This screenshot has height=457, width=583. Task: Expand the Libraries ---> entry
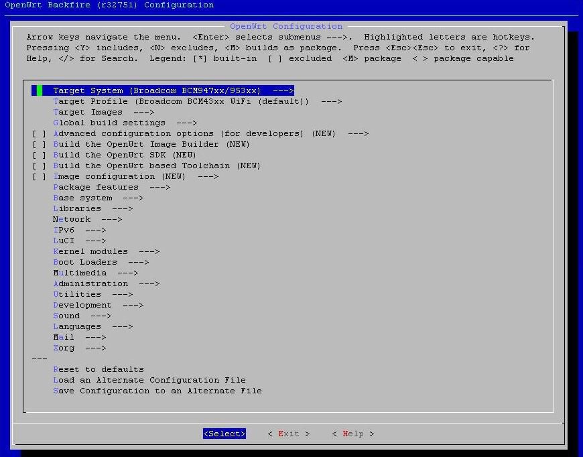[92, 209]
